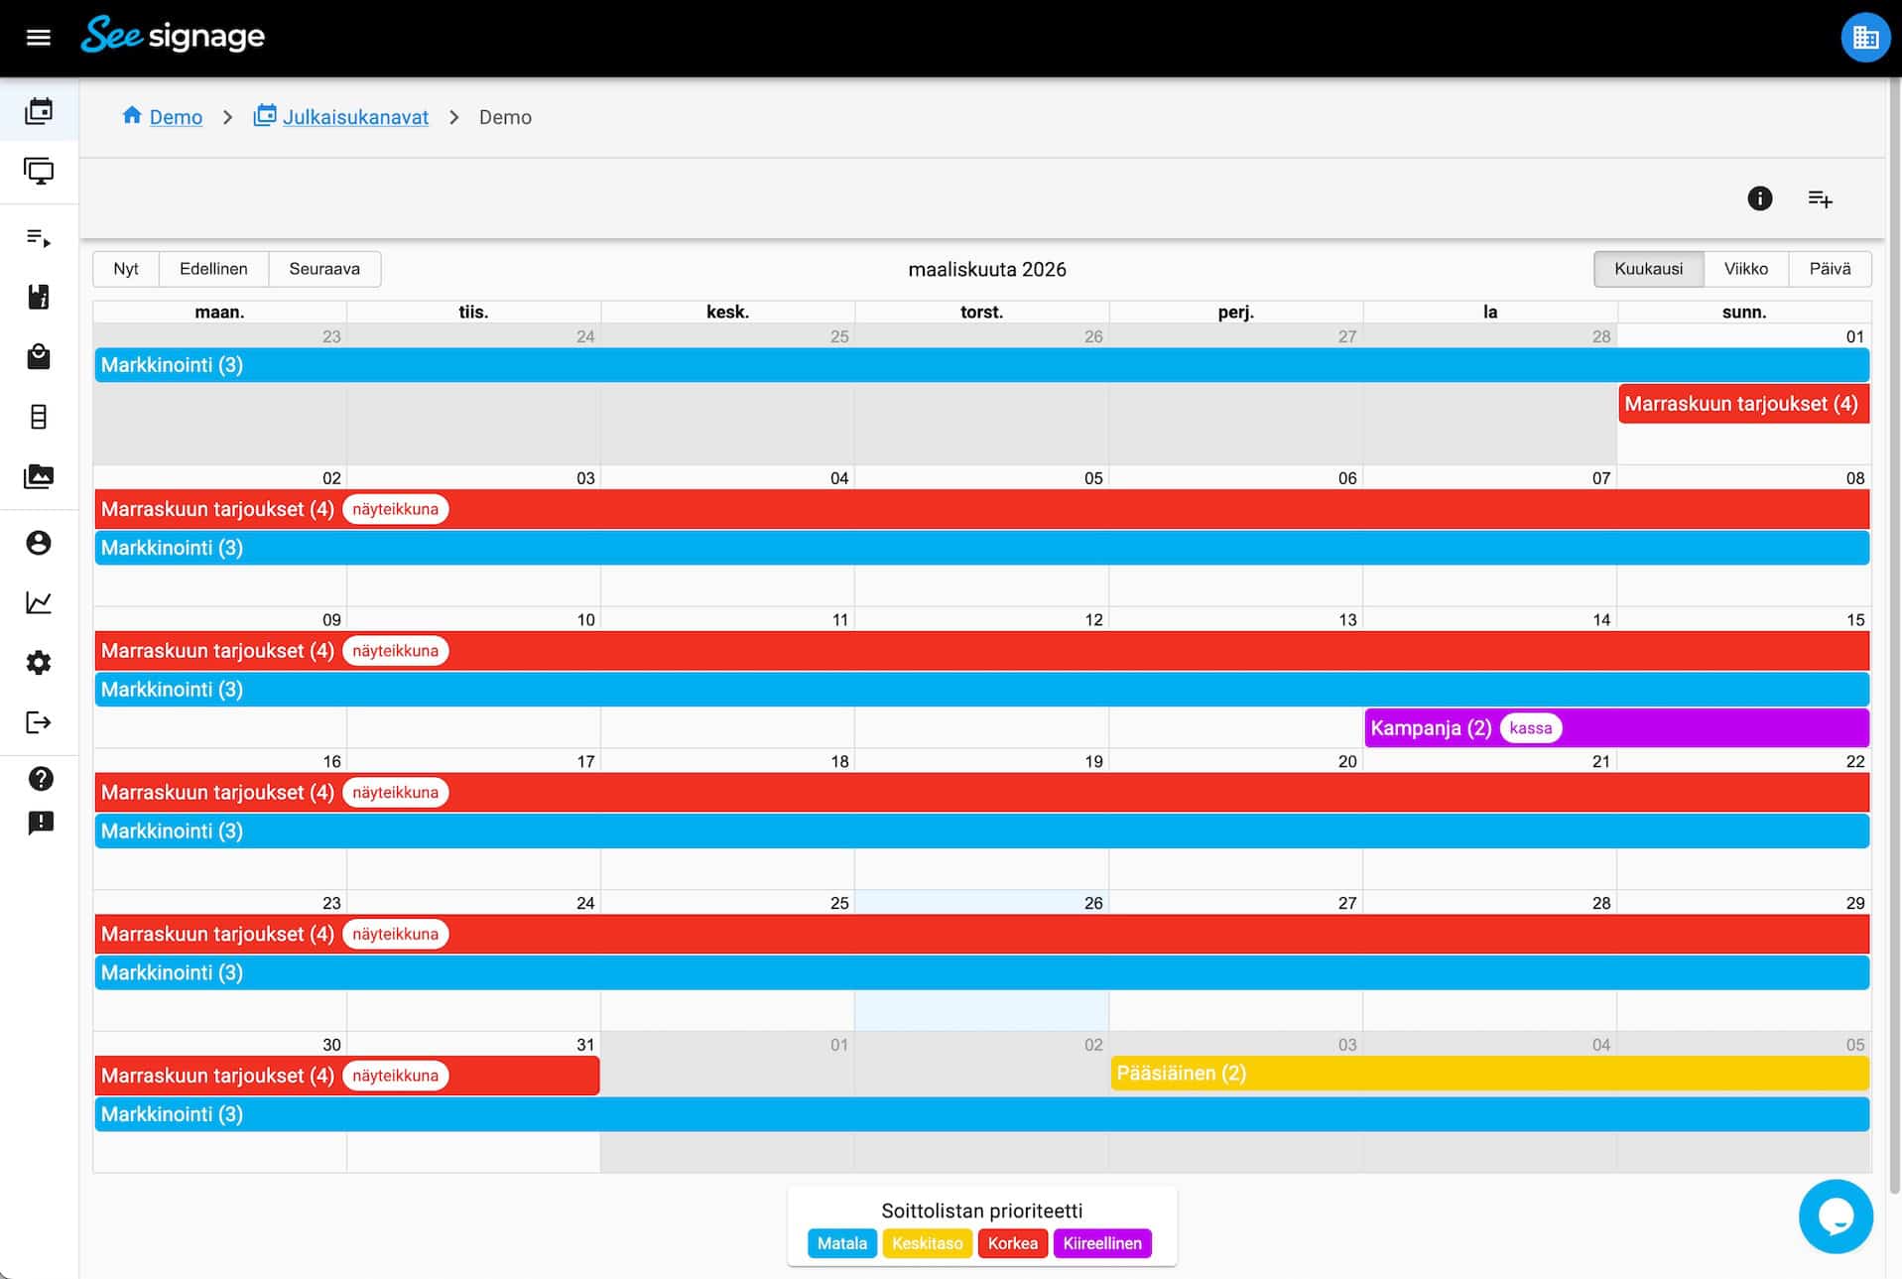Viewport: 1902px width, 1279px height.
Task: Open the hamburger main menu
Action: coord(38,38)
